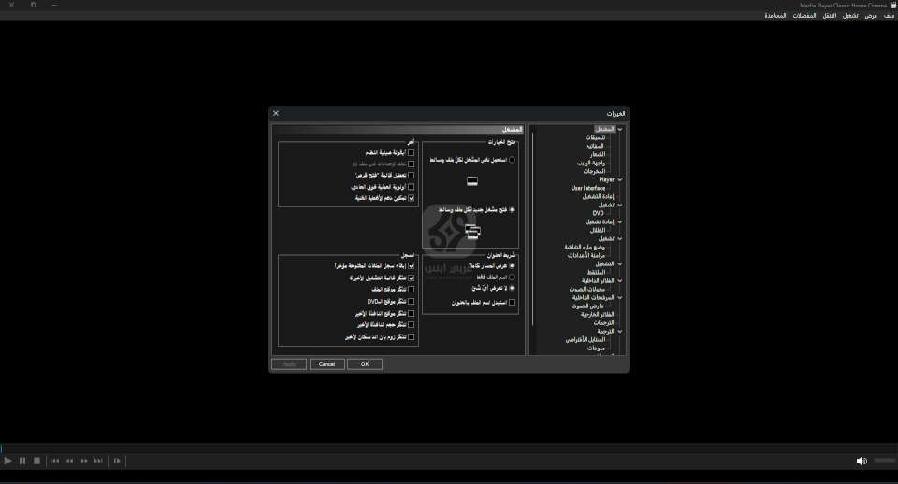
Task: Toggle أولوية العملية فوق العادي checkbox
Action: [x=412, y=187]
